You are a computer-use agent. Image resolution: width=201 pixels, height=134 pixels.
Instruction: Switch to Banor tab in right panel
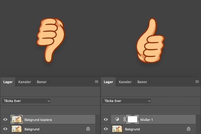[x=142, y=82]
